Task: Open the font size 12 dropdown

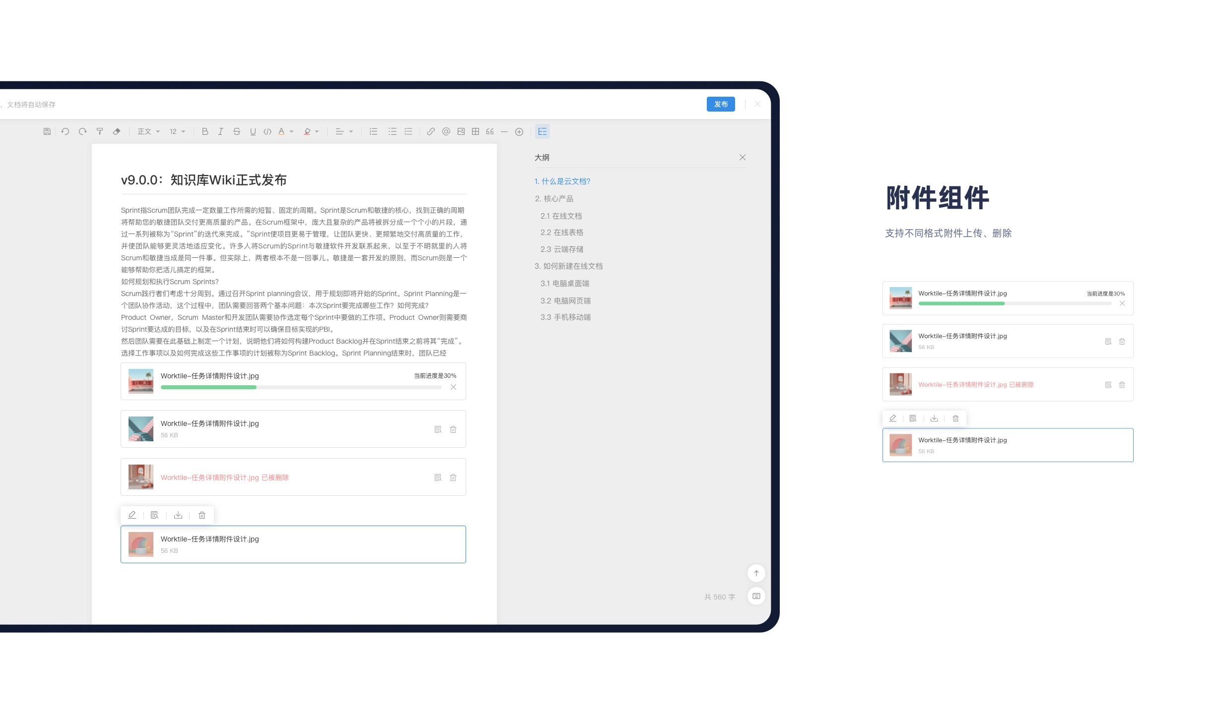Action: (177, 131)
